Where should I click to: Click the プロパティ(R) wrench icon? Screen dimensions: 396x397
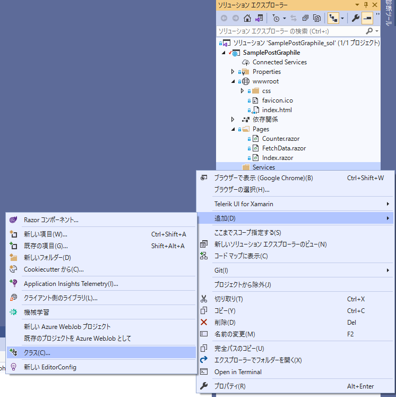[x=203, y=386]
